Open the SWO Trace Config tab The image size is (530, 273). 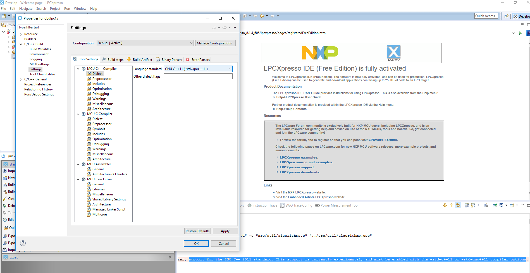pyautogui.click(x=296, y=205)
